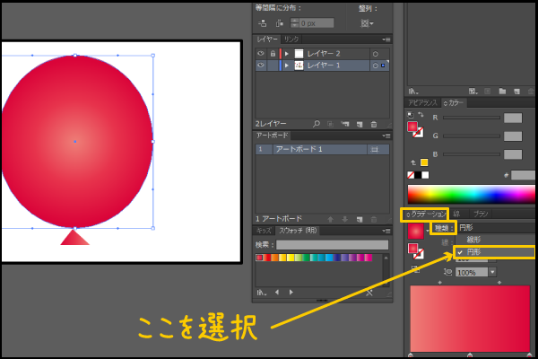The height and width of the screenshot is (359, 538).
Task: Click the gradient fill preview thumbnail
Action: (415, 231)
